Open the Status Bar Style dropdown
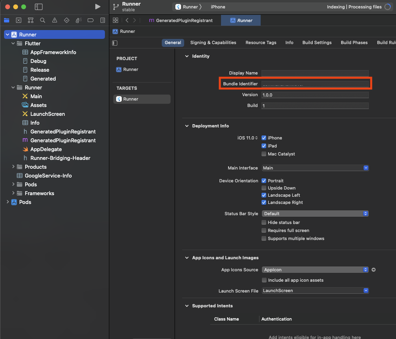 [x=315, y=214]
